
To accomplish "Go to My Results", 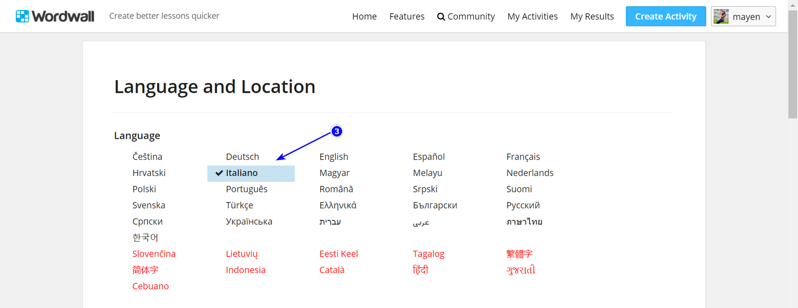I will [x=592, y=16].
